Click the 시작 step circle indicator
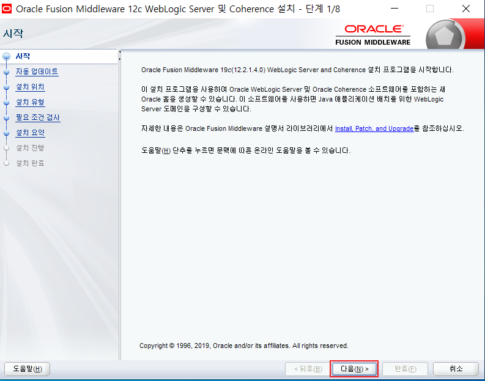The image size is (485, 381). coord(7,57)
